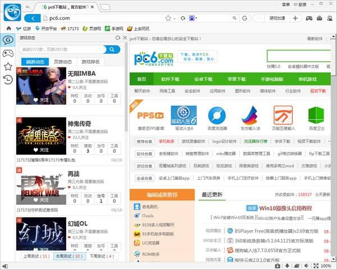
Task: Open the gamepad icon in top toolbar
Action: [309, 19]
